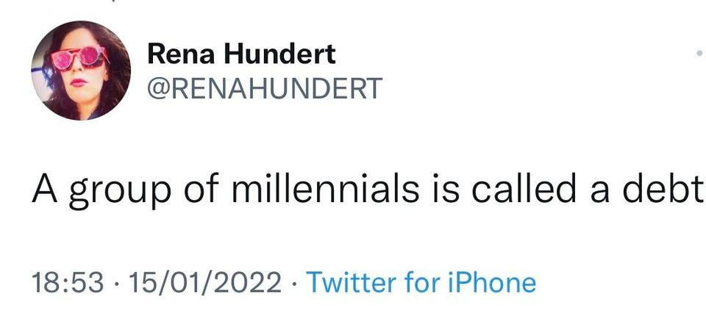Open the @RENAHUNDERT handle
706x311 pixels.
click(265, 88)
